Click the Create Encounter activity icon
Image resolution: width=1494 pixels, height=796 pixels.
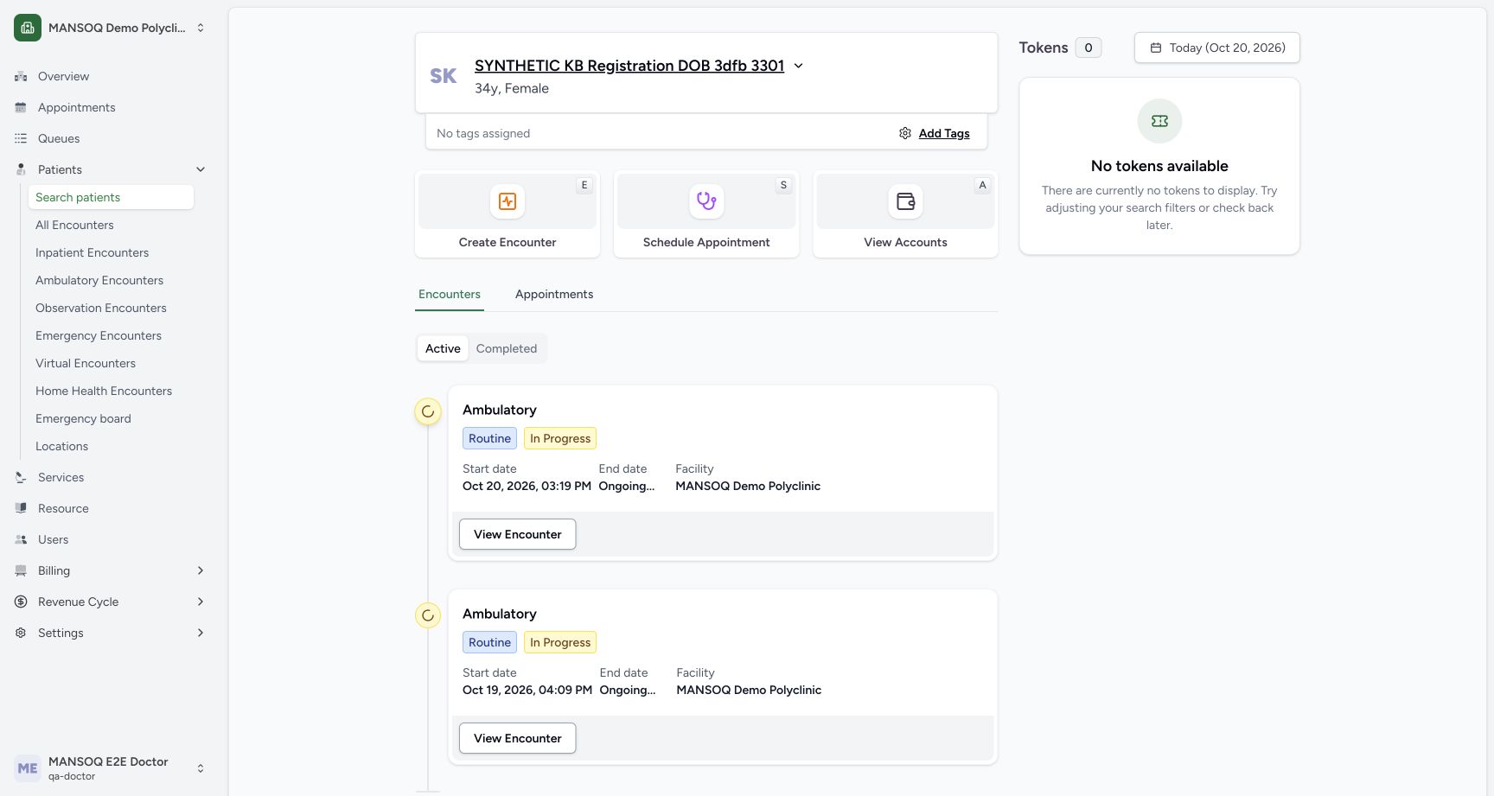point(508,201)
